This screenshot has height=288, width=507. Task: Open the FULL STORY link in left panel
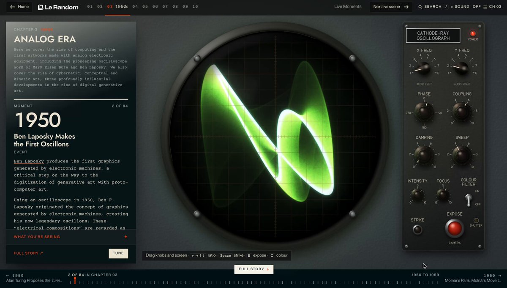pyautogui.click(x=28, y=253)
